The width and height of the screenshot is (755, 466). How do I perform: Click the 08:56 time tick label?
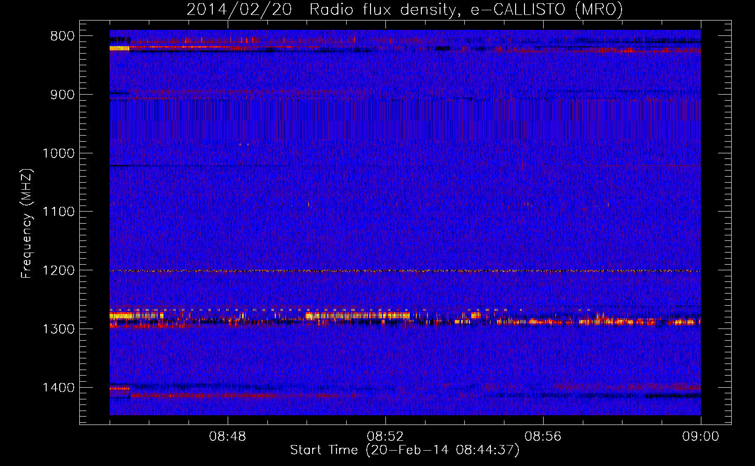click(x=543, y=437)
